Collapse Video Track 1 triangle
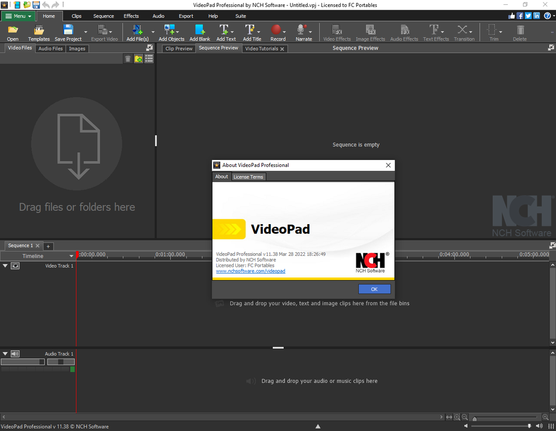 click(x=5, y=266)
